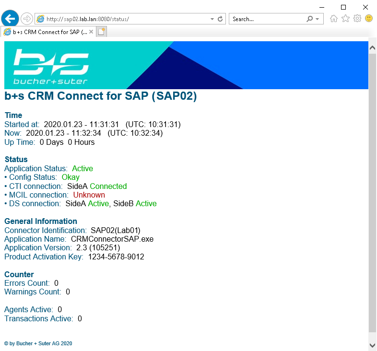377x351 pixels.
Task: Open the search provider dropdown arrow
Action: [x=318, y=19]
